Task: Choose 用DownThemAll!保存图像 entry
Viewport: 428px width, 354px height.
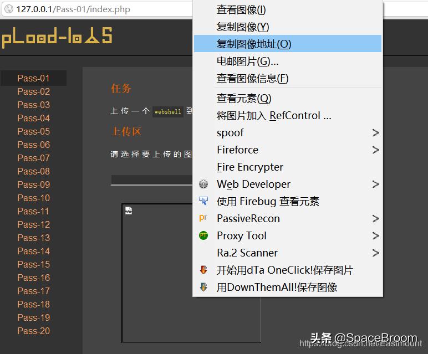Action: click(288, 287)
